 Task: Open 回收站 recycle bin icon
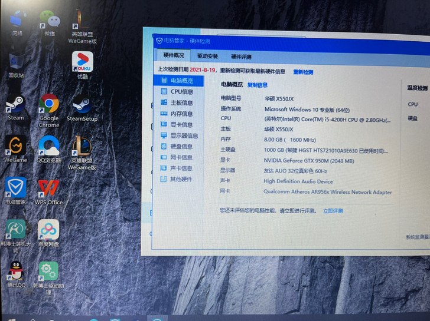[x=17, y=65]
